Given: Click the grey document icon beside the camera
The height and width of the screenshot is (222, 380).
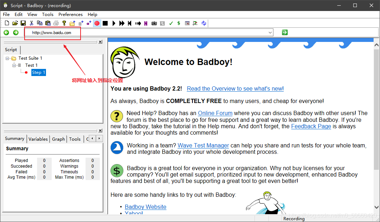Looking at the screenshot, I should (x=162, y=23).
